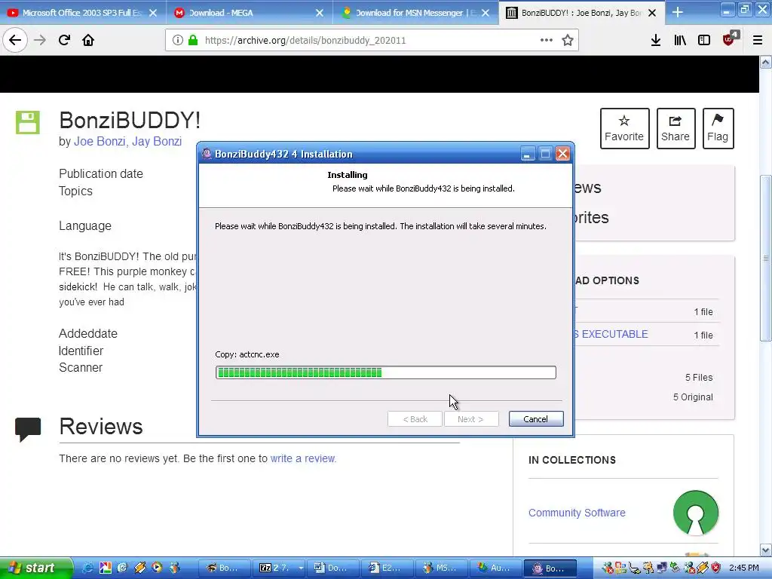
Task: Switch to Download for MSN Messenger tab
Action: [x=415, y=13]
